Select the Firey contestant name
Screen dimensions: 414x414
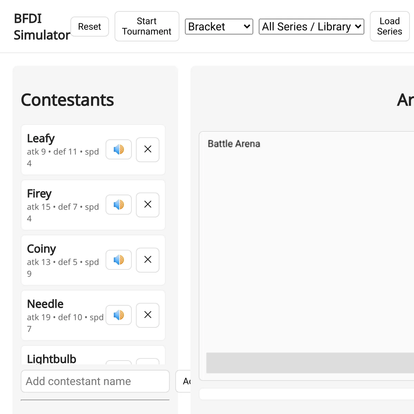pyautogui.click(x=39, y=194)
